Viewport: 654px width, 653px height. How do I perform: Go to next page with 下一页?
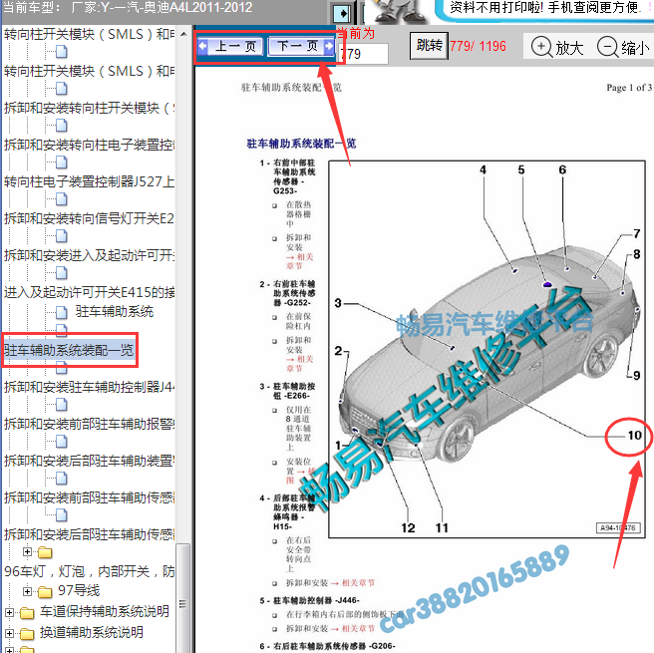tap(301, 46)
